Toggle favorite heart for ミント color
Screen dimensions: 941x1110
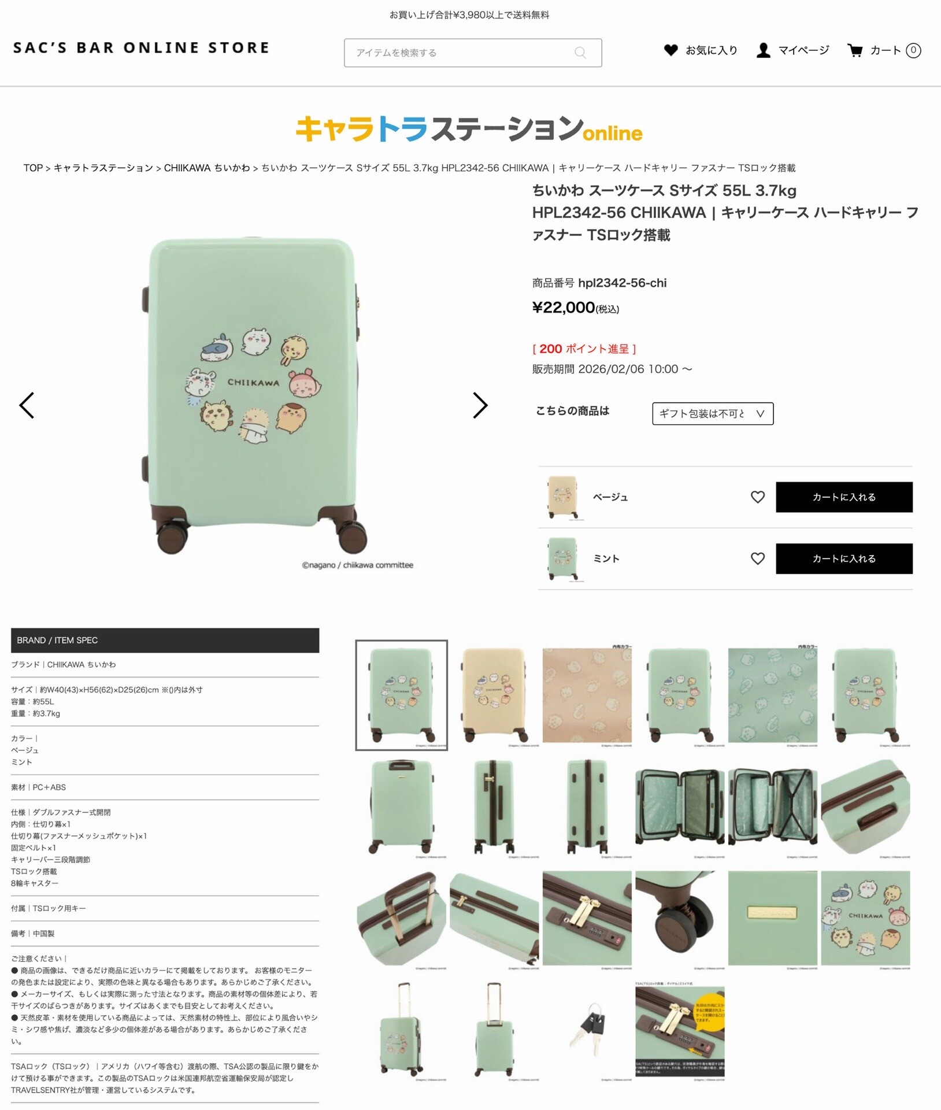[x=757, y=558]
